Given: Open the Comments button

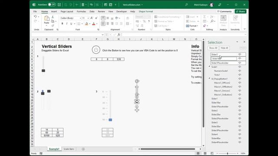Looking at the screenshot, I should [225, 12].
